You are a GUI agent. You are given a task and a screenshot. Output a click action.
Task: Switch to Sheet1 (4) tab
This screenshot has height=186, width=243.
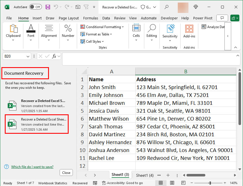click(145, 175)
